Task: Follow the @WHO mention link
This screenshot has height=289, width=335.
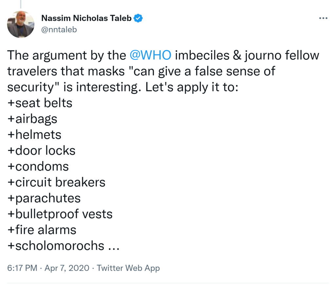Action: click(x=150, y=55)
